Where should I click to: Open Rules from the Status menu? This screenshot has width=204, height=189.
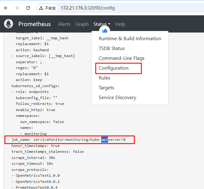(105, 78)
